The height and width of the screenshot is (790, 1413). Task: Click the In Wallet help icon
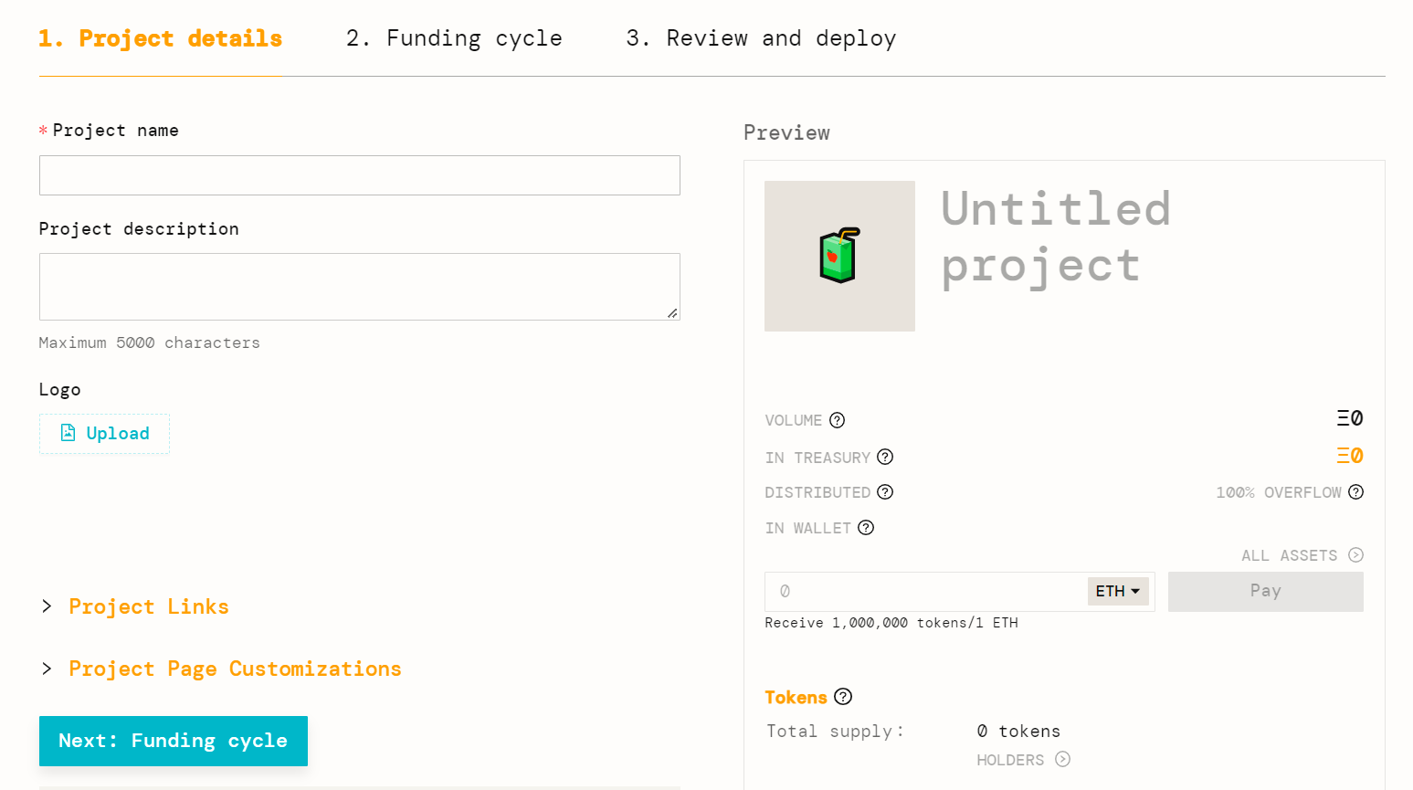[866, 528]
